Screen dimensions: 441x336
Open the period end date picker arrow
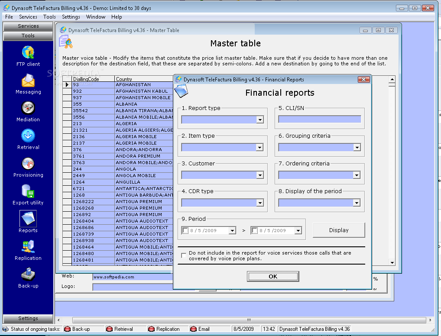click(298, 230)
